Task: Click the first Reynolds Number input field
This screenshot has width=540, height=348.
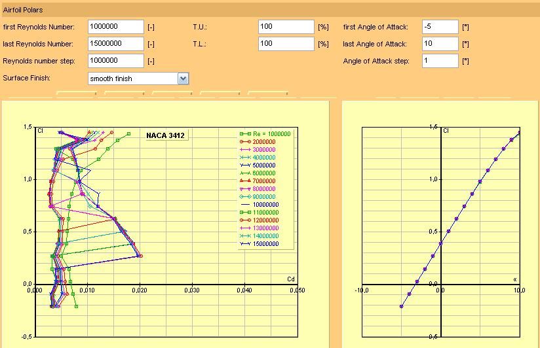Action: click(115, 27)
